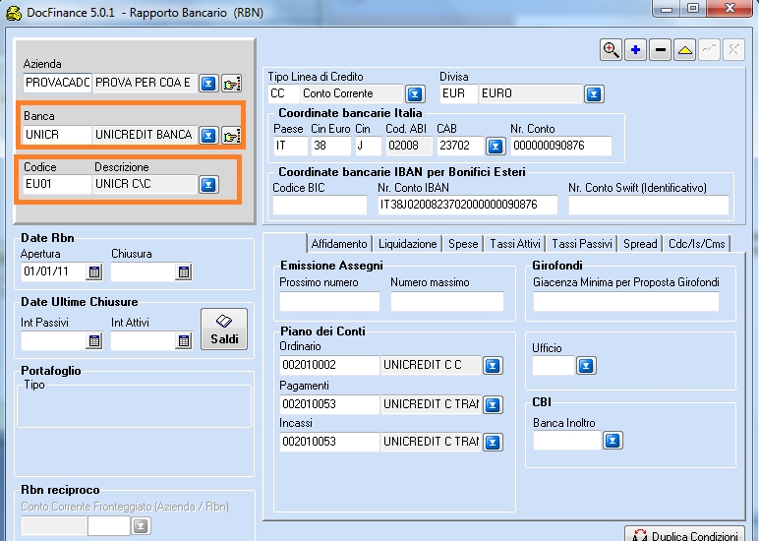The width and height of the screenshot is (759, 541).
Task: Switch to the Liquidazione tab
Action: (x=408, y=244)
